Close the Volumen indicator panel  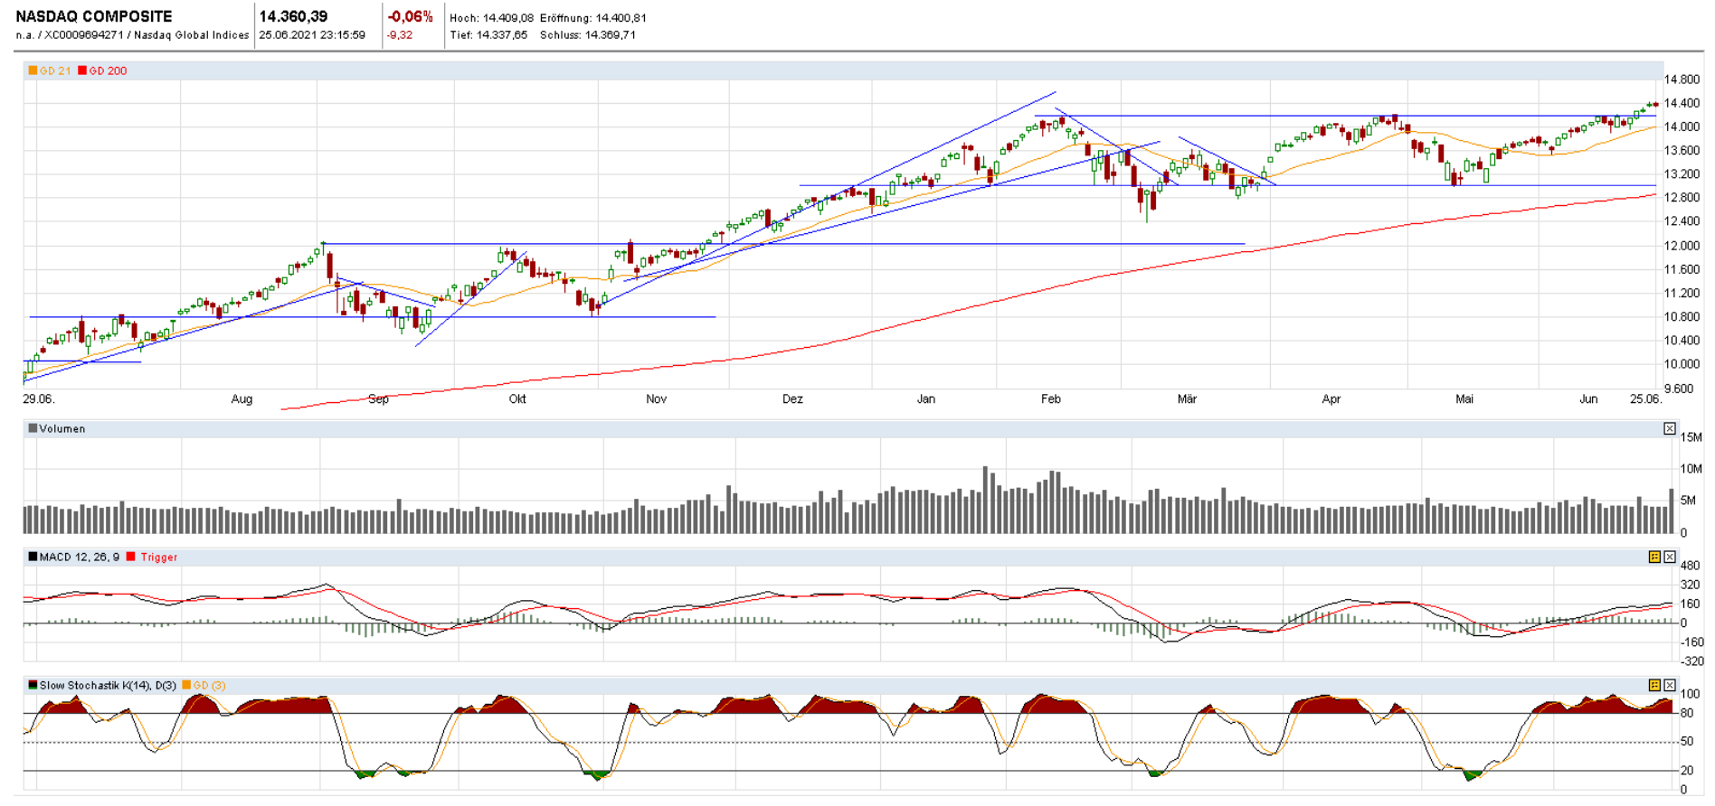[x=1670, y=428]
